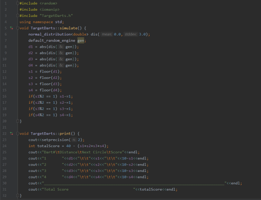Click variable 'd3' at start of line 10
Viewport: 261px width, 200px height.
[x=31, y=59]
